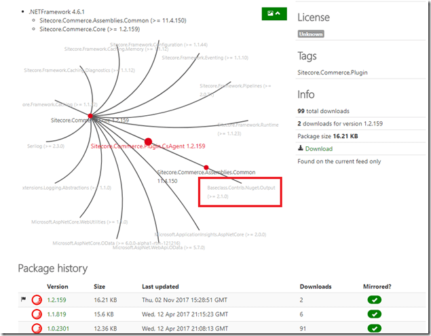Click the Unknown license badge

(x=311, y=34)
